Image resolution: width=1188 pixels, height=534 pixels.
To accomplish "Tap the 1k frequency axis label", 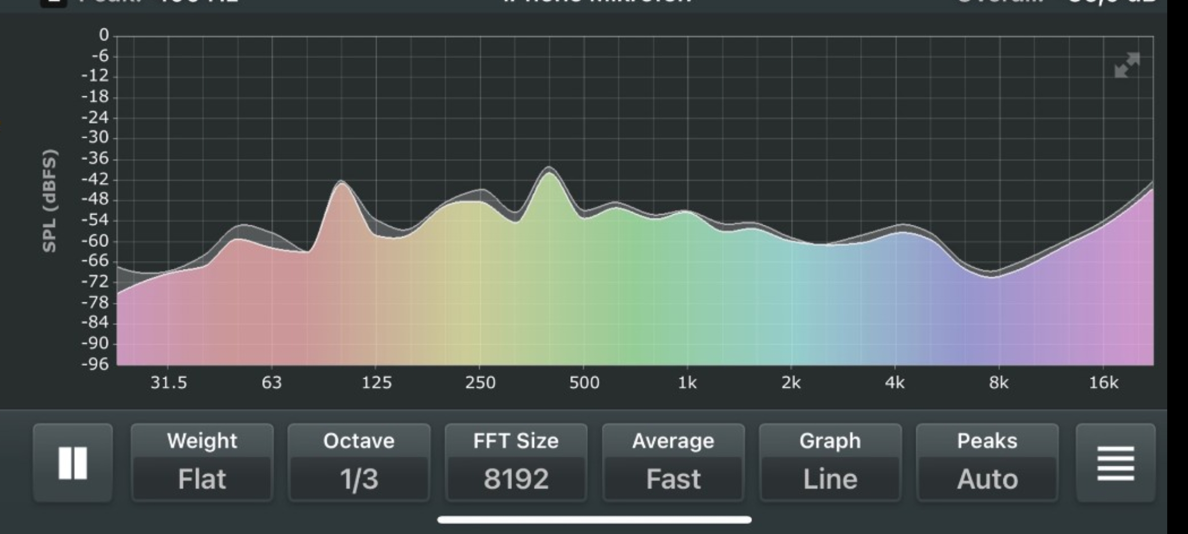I will (687, 383).
